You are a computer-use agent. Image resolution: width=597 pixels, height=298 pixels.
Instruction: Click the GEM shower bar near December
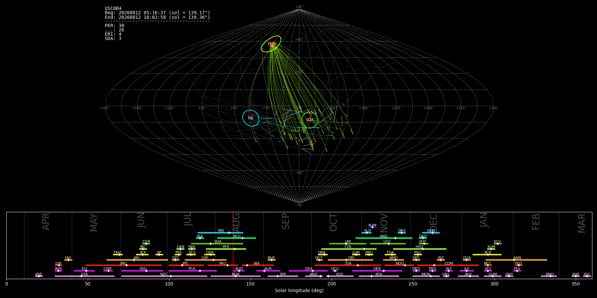click(x=431, y=233)
